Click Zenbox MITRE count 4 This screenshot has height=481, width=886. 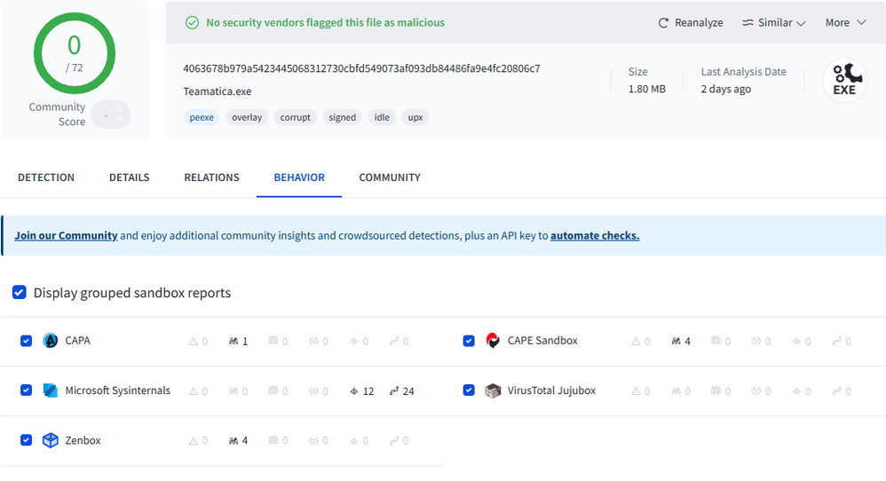point(239,440)
